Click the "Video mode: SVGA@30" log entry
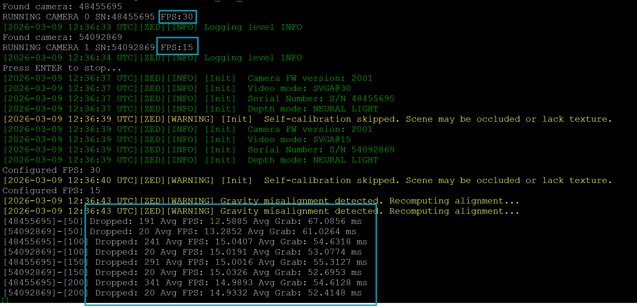The width and height of the screenshot is (637, 306). 299,88
